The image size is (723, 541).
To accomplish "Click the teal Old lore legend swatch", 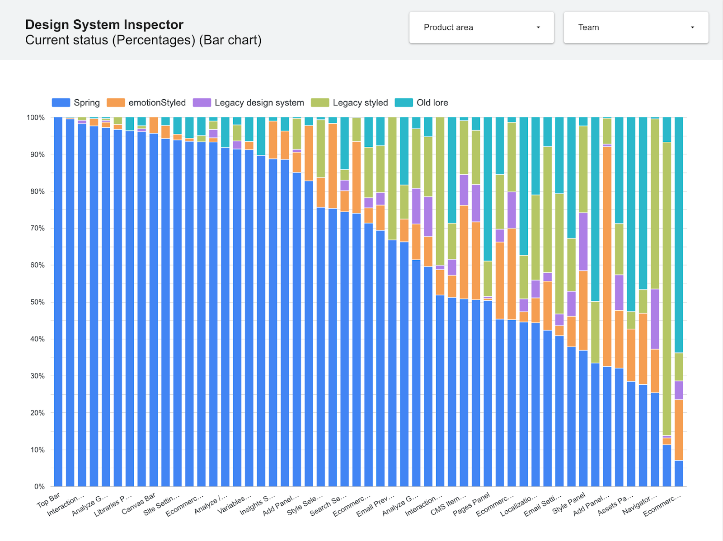I will click(x=404, y=103).
